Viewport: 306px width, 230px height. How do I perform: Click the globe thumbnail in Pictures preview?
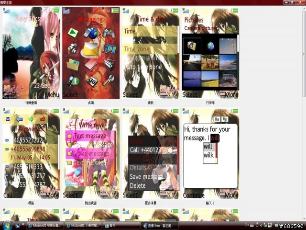click(x=210, y=46)
